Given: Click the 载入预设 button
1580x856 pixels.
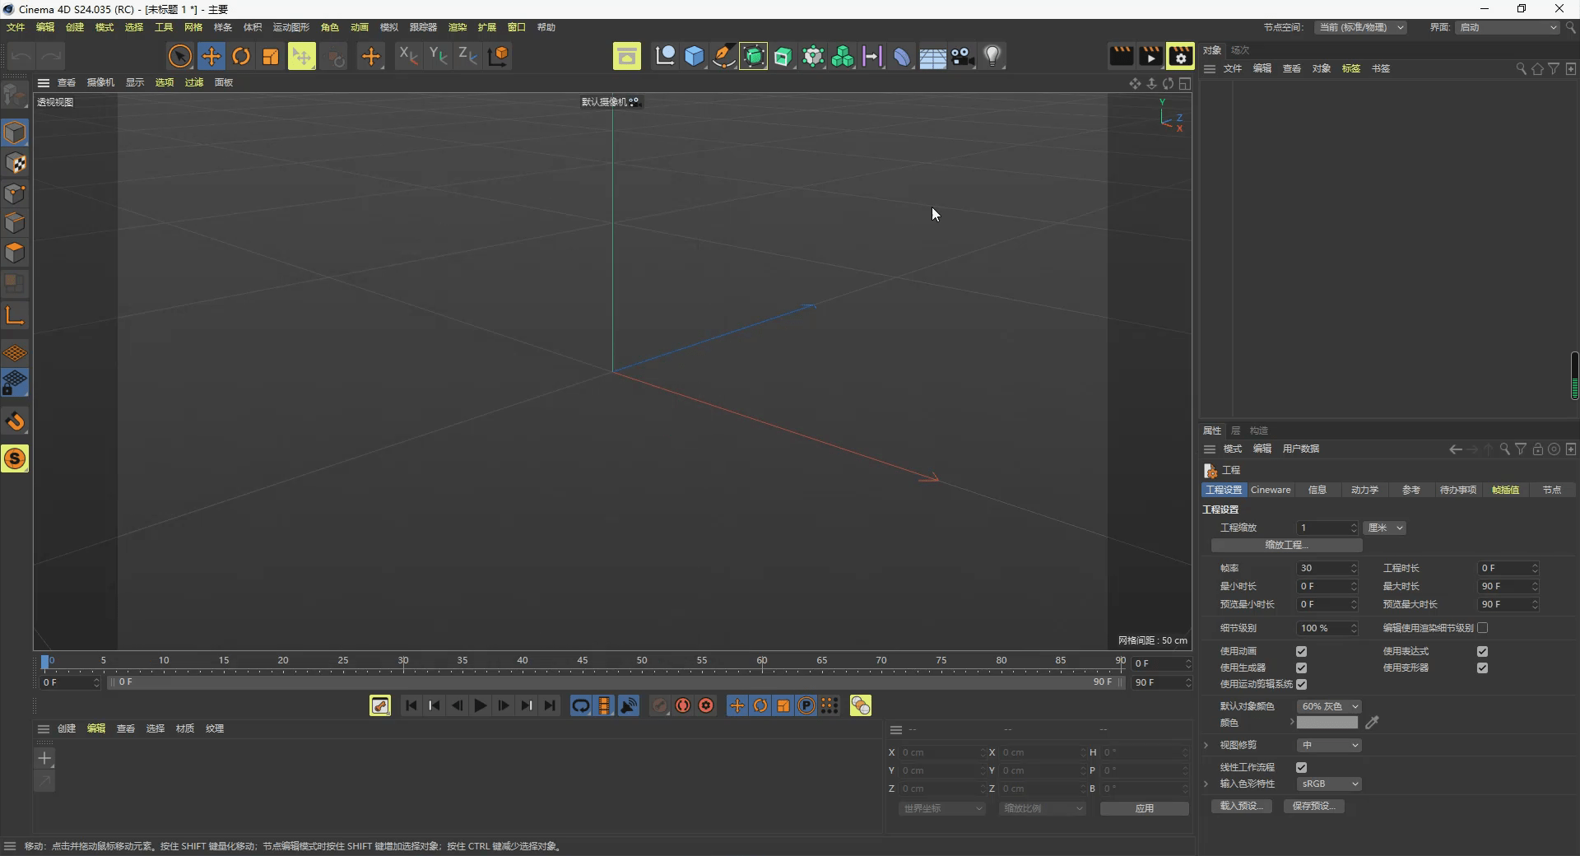Looking at the screenshot, I should click(x=1240, y=807).
